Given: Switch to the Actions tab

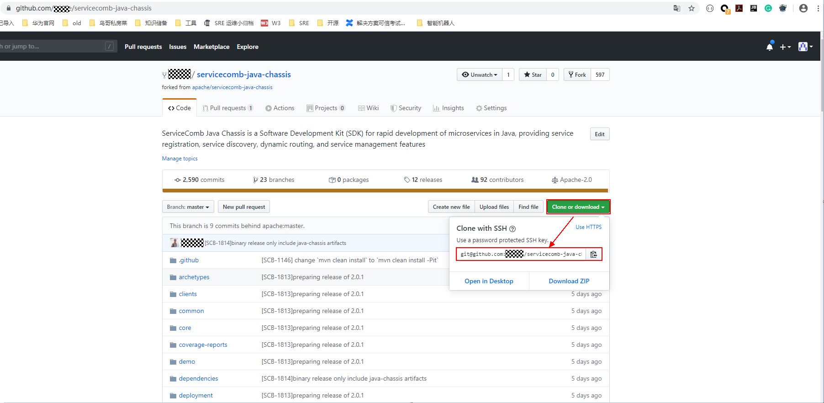Looking at the screenshot, I should tap(280, 108).
